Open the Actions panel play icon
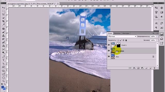 coord(162,28)
